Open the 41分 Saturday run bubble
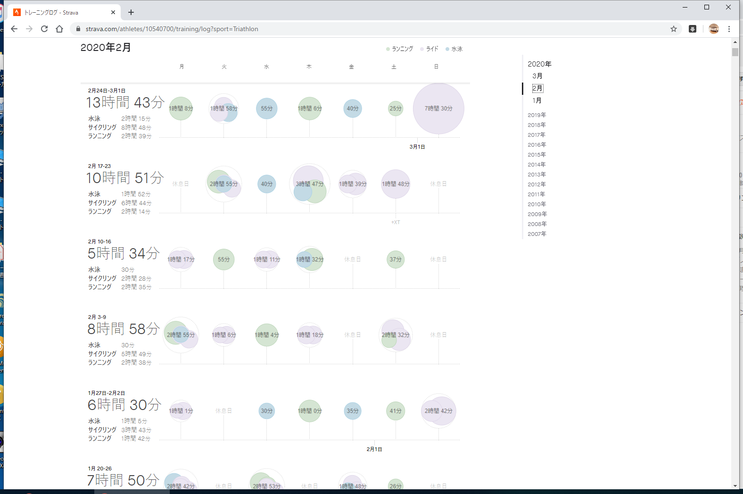This screenshot has width=743, height=494. [x=396, y=411]
